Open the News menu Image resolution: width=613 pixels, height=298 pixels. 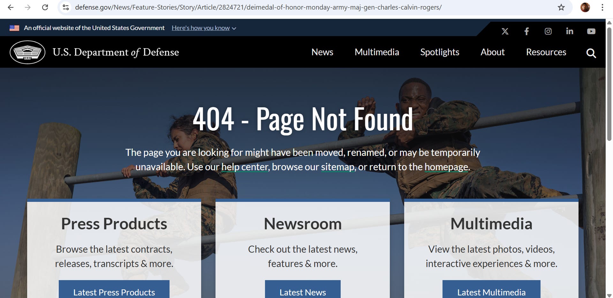[x=322, y=52]
